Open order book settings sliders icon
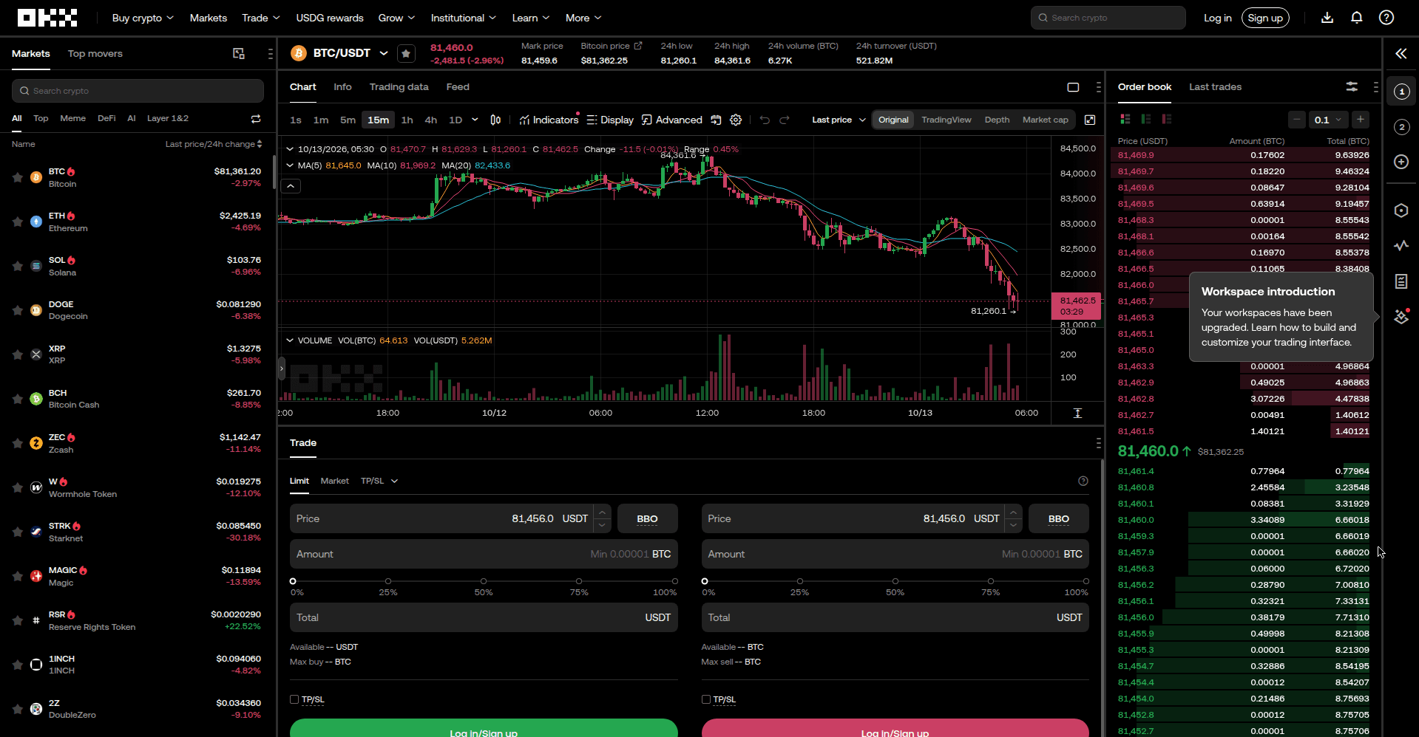Screen dimensions: 1419x737 click(x=1352, y=86)
